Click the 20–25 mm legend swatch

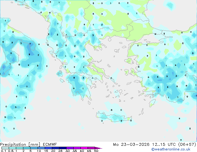click(x=55, y=148)
